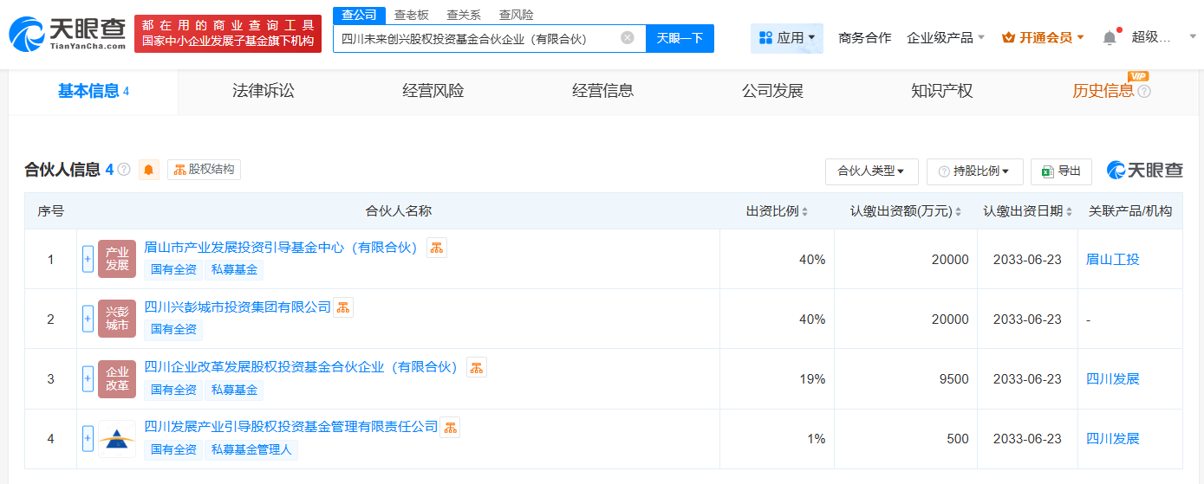The height and width of the screenshot is (484, 1204).
Task: Open equity chart icon beside 四川发展产业引导股权投资基金管理有限责任公司
Action: (450, 427)
